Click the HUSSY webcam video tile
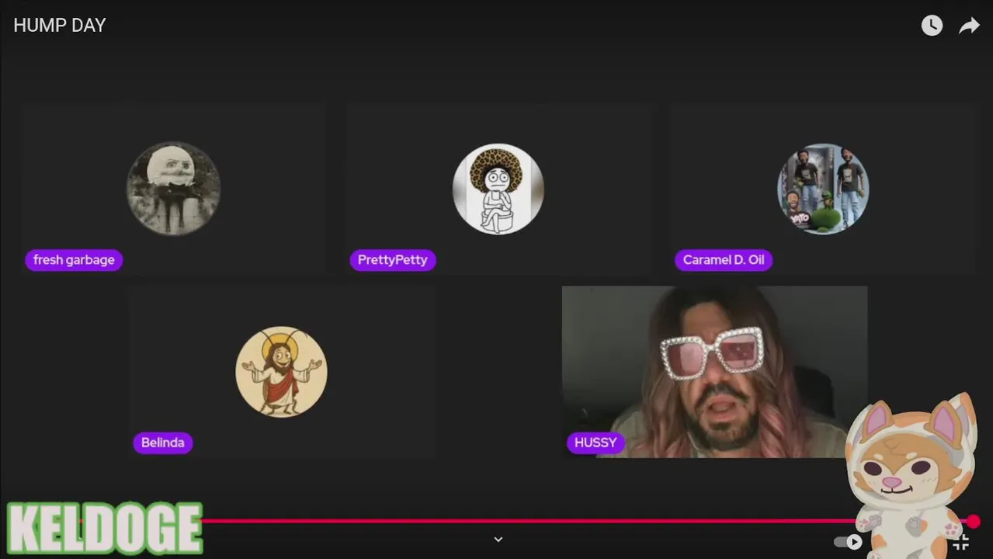Image resolution: width=993 pixels, height=559 pixels. click(x=714, y=371)
